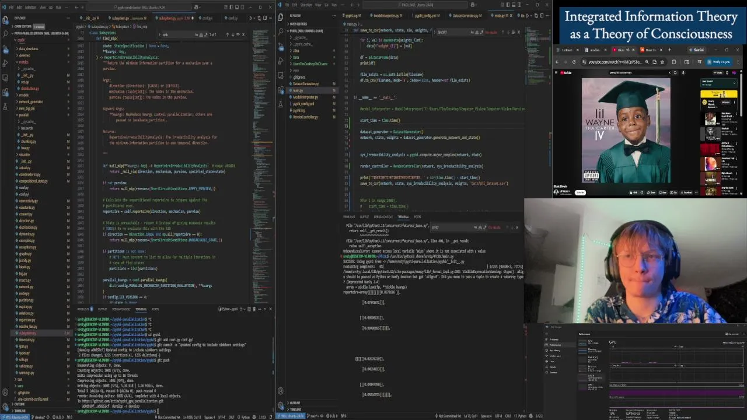Close the SHORT find widget in right editor
This screenshot has width=747, height=420.
pyautogui.click(x=519, y=32)
